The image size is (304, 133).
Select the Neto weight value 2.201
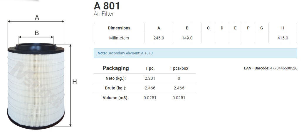[150, 79]
